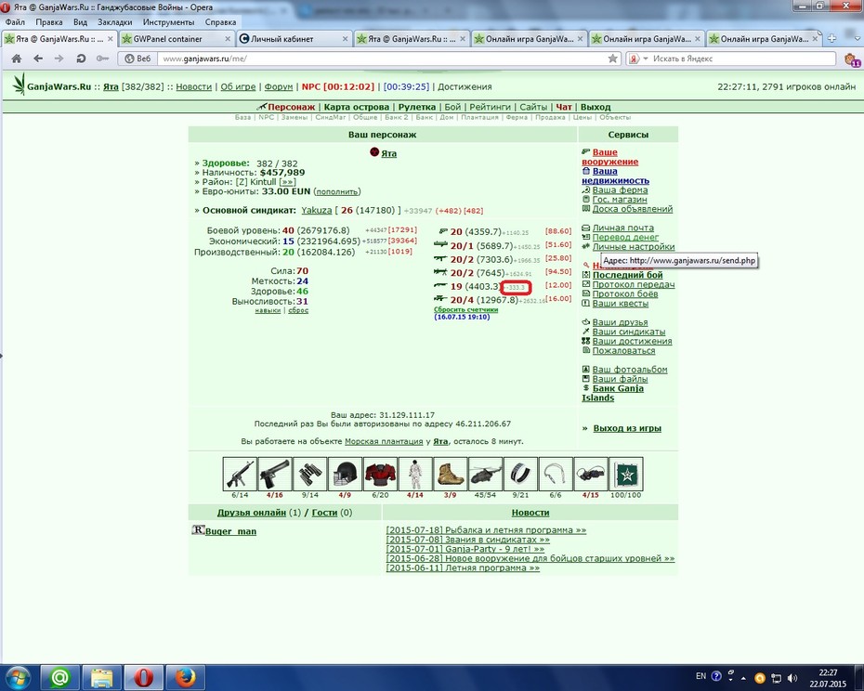Click the Гости tab header
Viewport: 864px width, 691px height.
pos(324,513)
